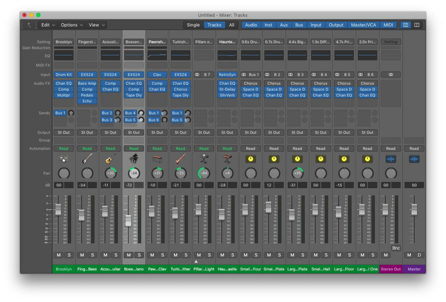446x302 pixels.
Task: Mute the Brooklyn channel
Action: pyautogui.click(x=58, y=255)
